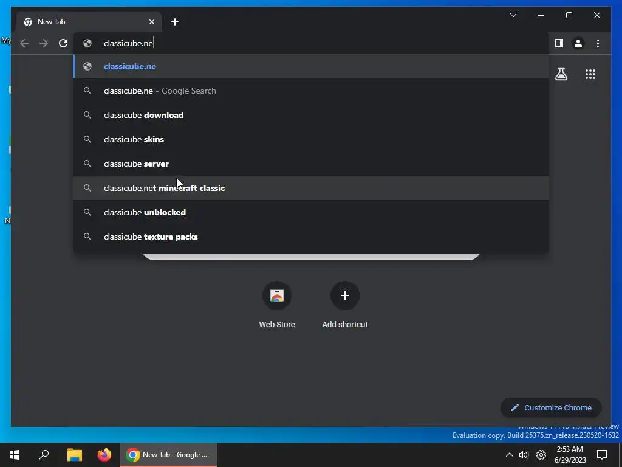Open the volume speaker icon
The image size is (622, 467).
(x=524, y=455)
